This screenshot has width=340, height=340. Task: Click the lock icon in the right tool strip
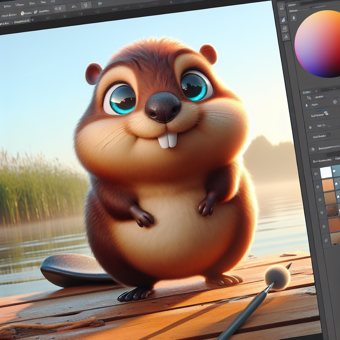(286, 37)
